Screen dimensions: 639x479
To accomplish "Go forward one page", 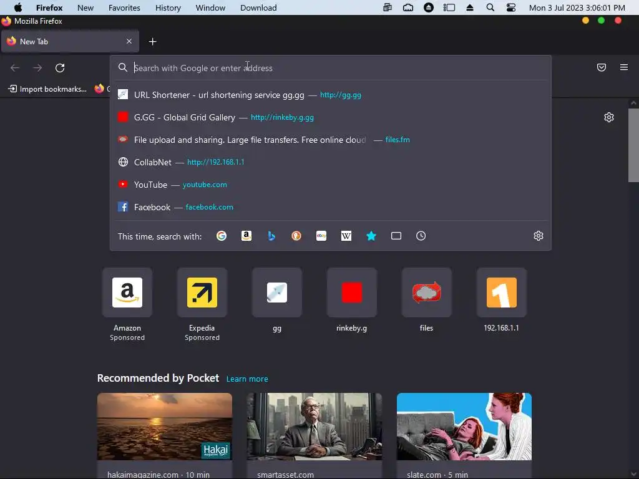I will (37, 67).
